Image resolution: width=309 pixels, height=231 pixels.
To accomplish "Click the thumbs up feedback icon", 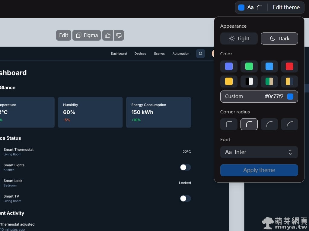I will click(x=108, y=35).
